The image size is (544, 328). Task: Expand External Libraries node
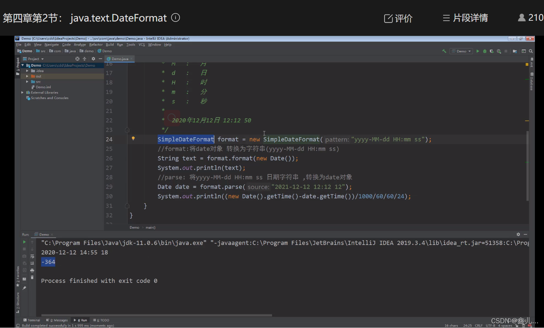click(23, 92)
